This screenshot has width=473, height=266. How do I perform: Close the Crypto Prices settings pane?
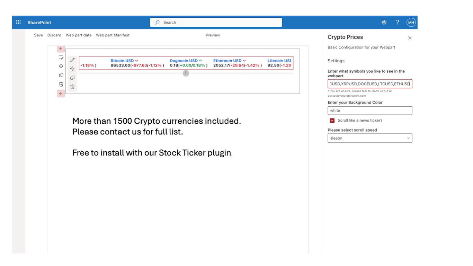pos(410,38)
